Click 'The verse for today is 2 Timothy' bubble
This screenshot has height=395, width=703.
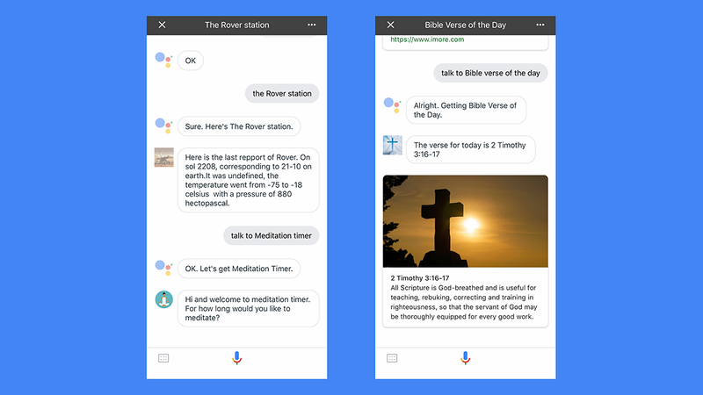coord(471,149)
